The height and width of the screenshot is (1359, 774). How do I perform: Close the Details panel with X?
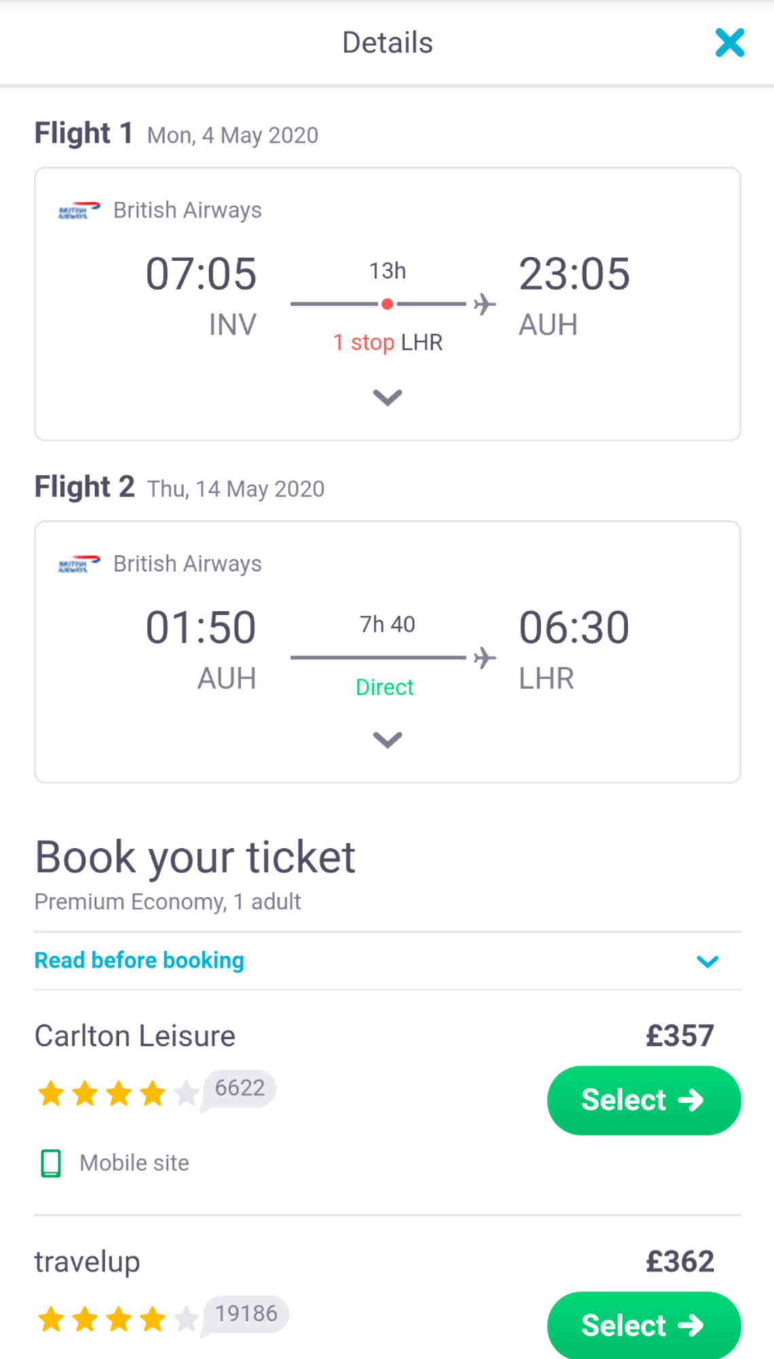point(730,43)
